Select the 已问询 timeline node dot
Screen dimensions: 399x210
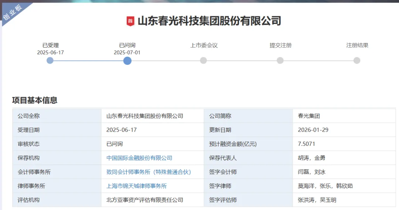(127, 61)
